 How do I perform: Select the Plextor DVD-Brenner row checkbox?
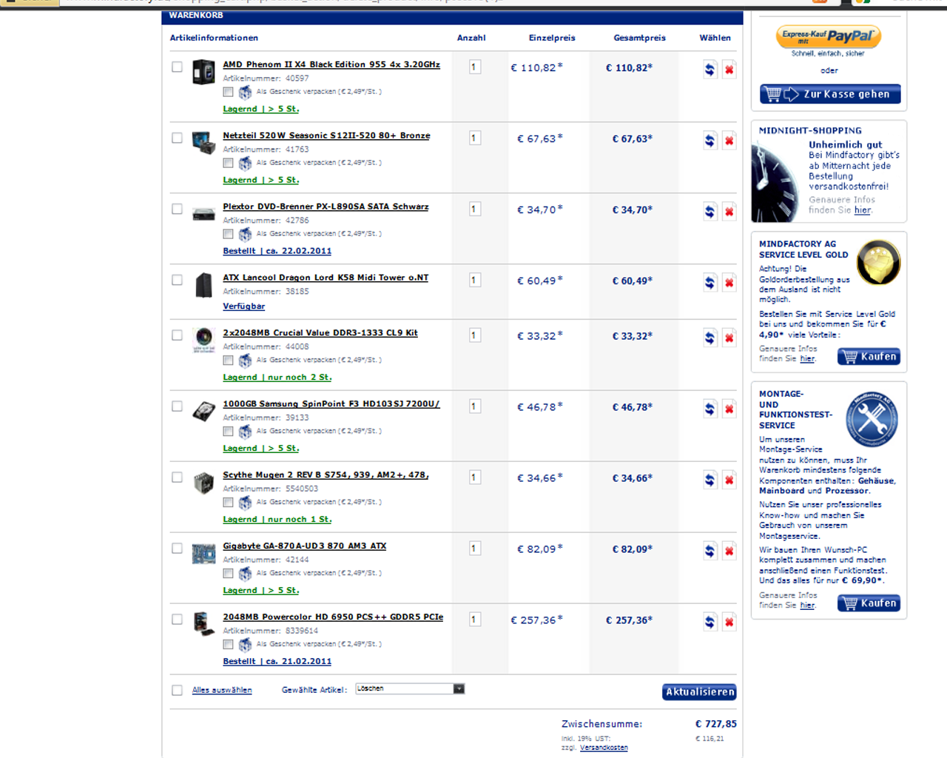tap(177, 209)
